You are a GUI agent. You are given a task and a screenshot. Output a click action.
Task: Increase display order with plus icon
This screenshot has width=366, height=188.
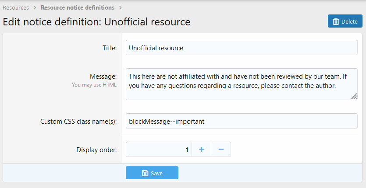click(202, 150)
